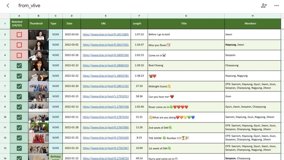Image resolution: width=284 pixels, height=160 pixels.
Task: Check the Watched box for Come on in
Action: click(19, 55)
